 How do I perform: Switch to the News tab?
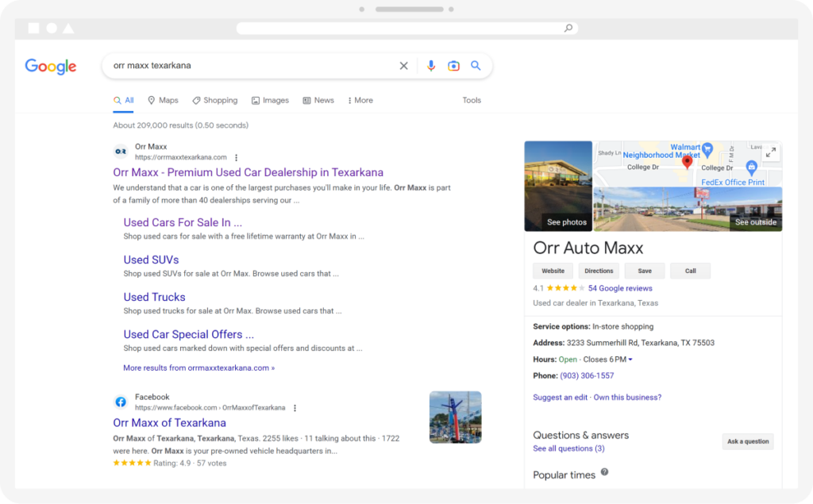click(318, 101)
